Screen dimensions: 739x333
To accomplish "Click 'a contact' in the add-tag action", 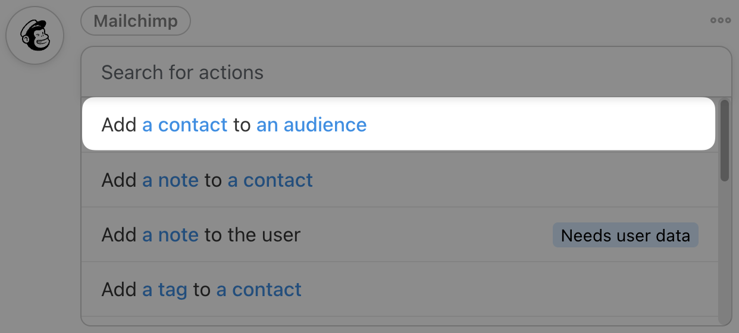I will click(x=259, y=290).
